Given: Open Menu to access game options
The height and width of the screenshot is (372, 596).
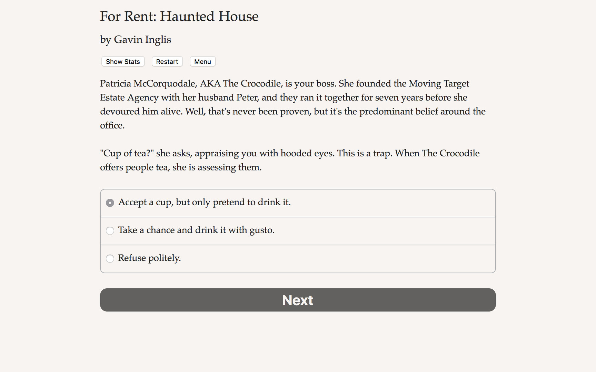Looking at the screenshot, I should click(x=202, y=61).
